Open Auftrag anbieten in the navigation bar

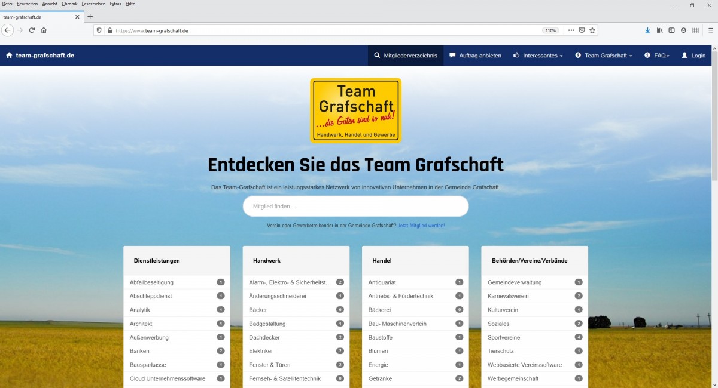coord(475,56)
